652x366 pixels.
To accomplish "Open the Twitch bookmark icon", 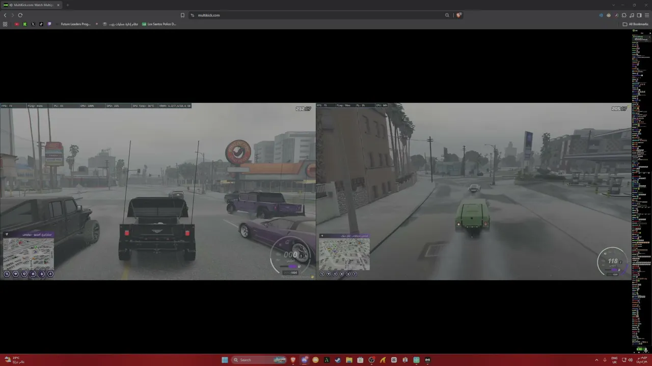I will pyautogui.click(x=49, y=24).
